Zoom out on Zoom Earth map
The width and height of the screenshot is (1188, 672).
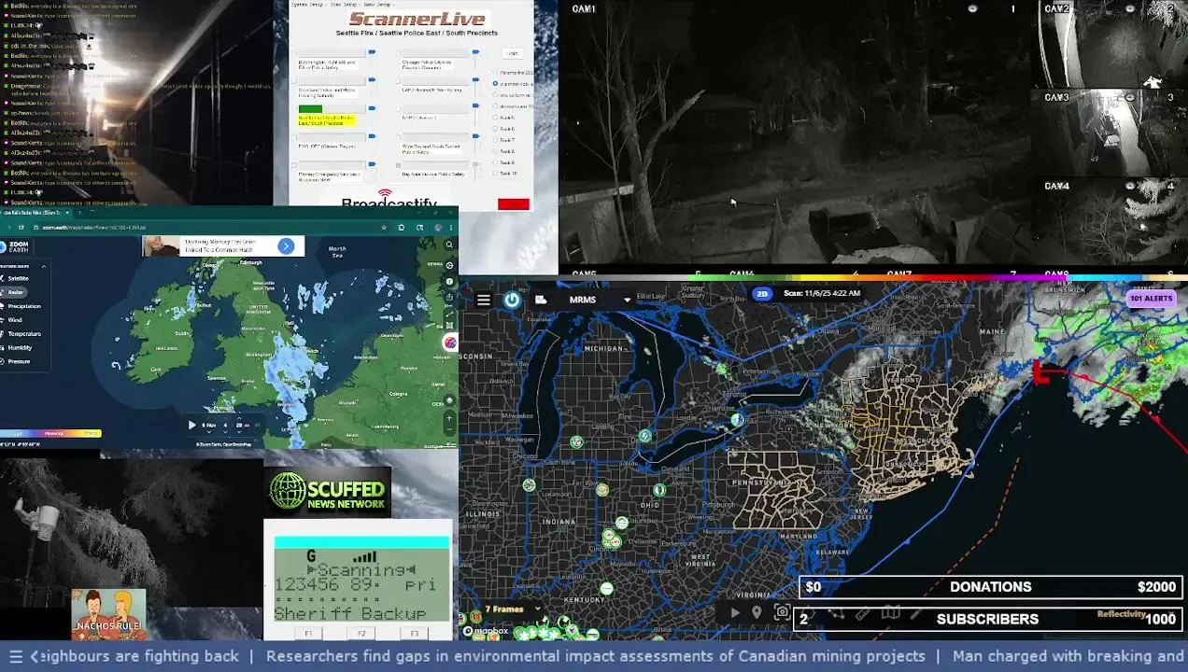pyautogui.click(x=449, y=431)
